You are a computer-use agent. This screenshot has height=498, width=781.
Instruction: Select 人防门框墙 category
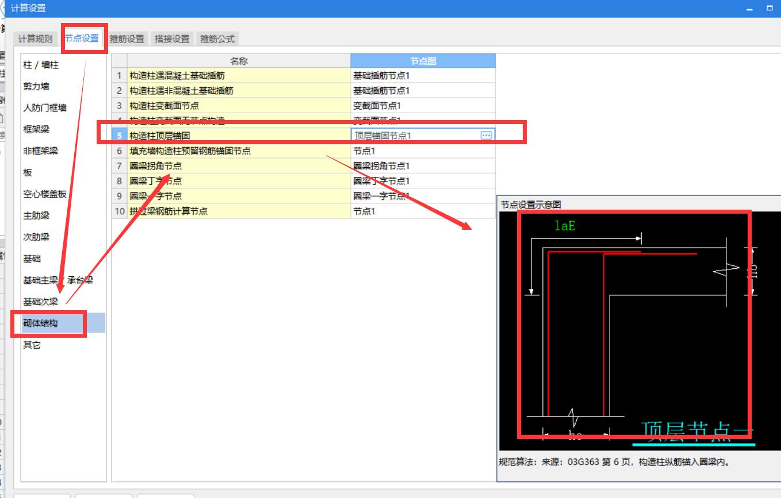pos(63,108)
